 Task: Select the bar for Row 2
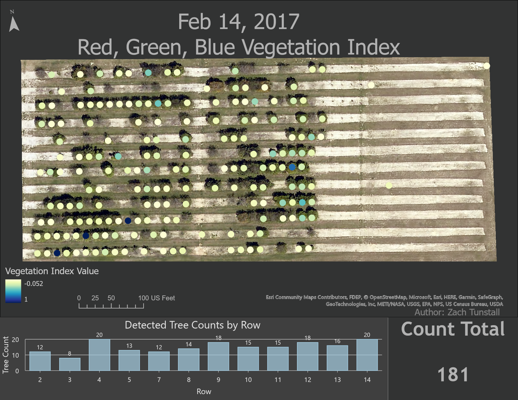pos(40,361)
